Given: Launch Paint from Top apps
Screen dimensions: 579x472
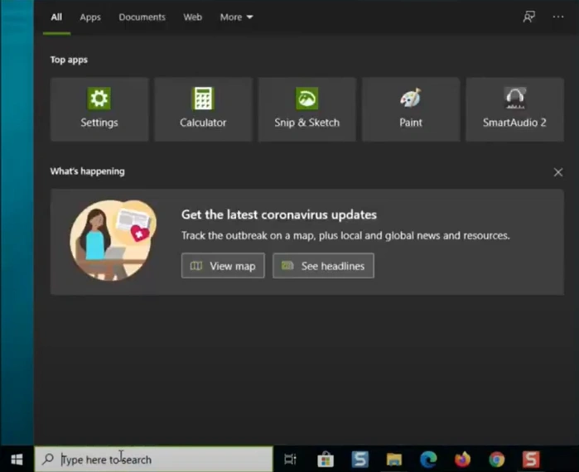Looking at the screenshot, I should click(411, 109).
